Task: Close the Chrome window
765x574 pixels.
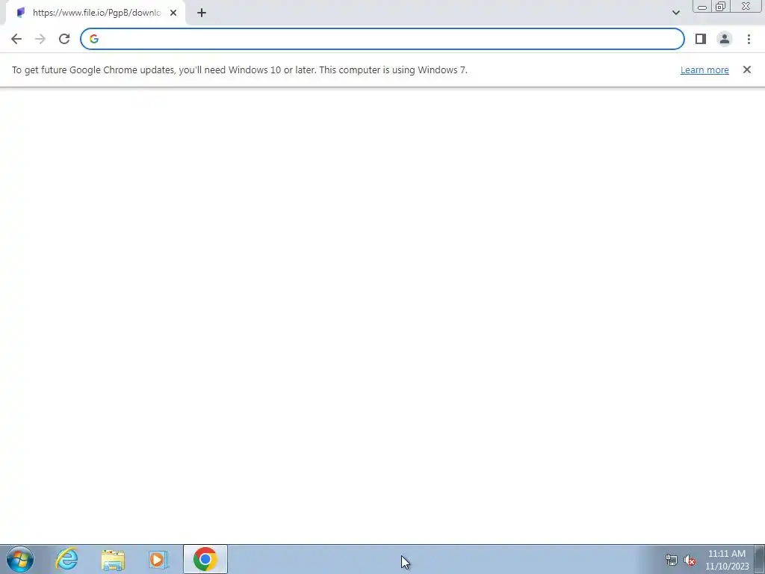Action: coord(746,6)
